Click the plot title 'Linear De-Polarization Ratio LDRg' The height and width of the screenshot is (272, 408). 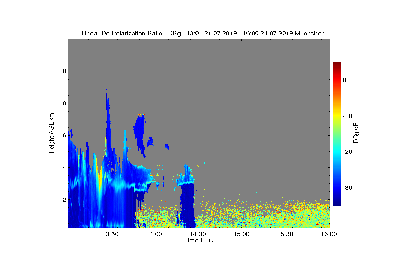pos(132,33)
